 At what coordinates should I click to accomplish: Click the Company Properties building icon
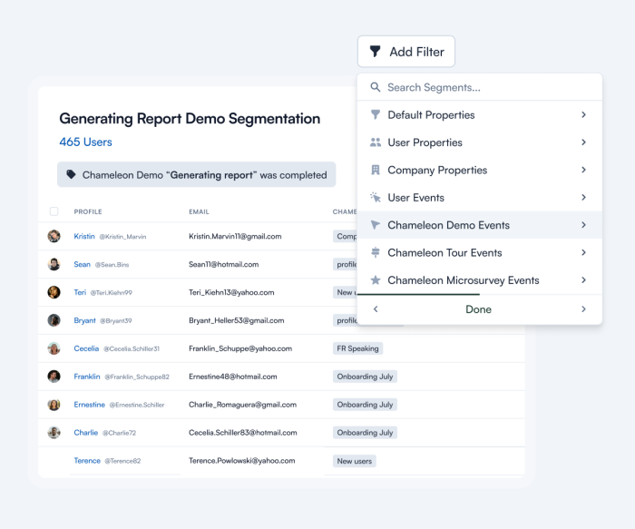376,170
